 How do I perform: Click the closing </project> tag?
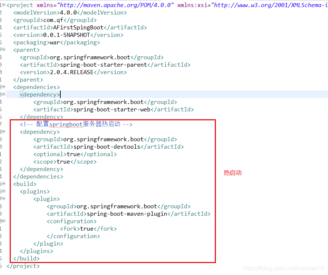tap(23, 266)
